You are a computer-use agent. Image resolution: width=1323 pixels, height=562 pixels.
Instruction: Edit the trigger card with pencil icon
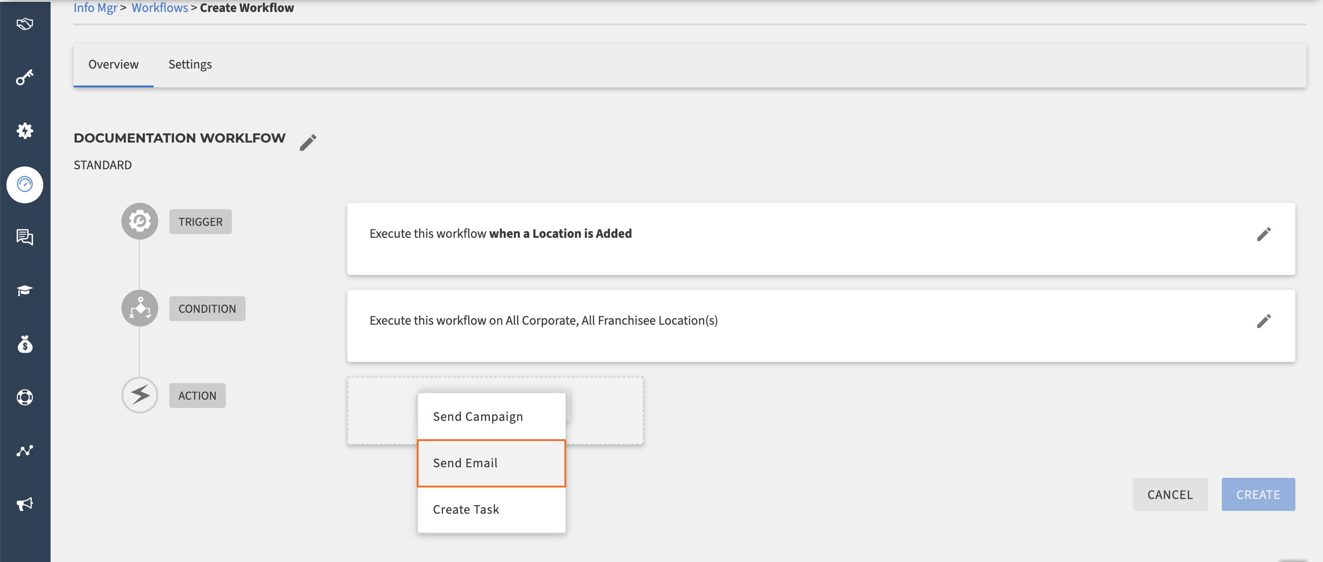tap(1264, 234)
